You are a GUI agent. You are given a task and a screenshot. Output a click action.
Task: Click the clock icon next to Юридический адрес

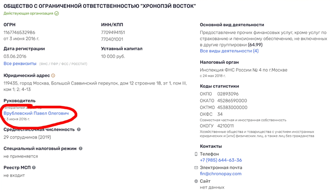53,75
